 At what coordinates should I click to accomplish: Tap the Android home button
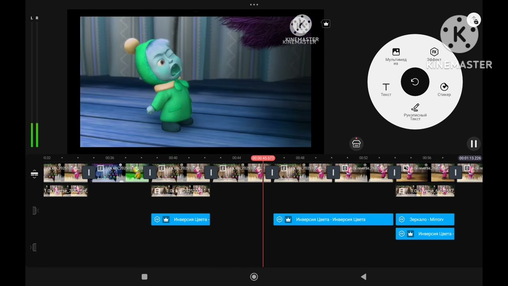point(254,277)
